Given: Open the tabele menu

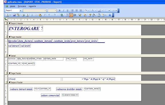Looking at the screenshot, I should pos(13,6).
